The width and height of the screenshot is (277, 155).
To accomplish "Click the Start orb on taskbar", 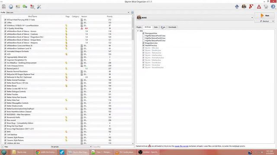I will pyautogui.click(x=4, y=152).
